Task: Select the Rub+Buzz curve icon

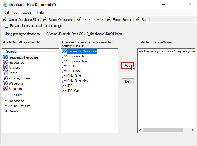Action: (x=64, y=76)
